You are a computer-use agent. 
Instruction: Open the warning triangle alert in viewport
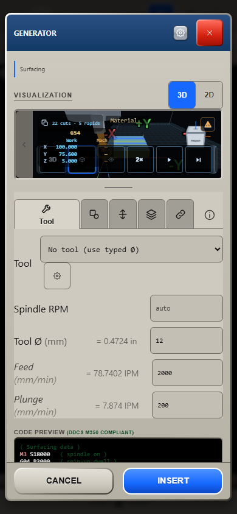click(208, 124)
